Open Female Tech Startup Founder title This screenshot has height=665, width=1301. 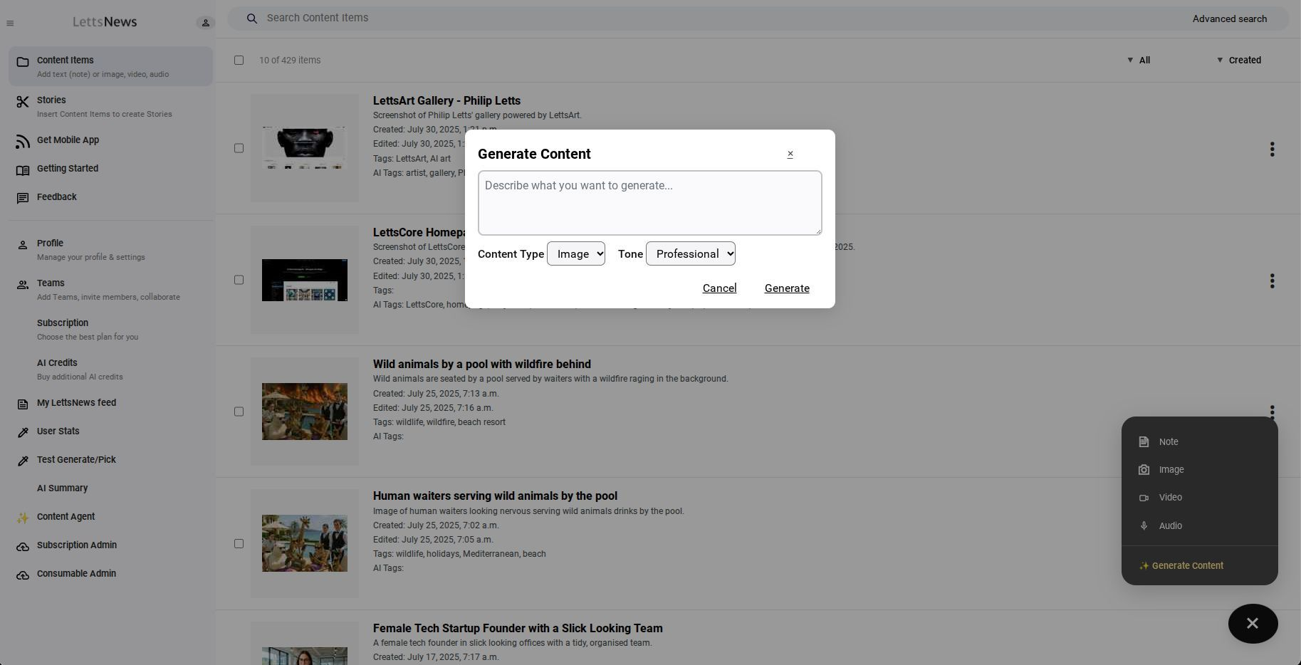[x=518, y=629]
